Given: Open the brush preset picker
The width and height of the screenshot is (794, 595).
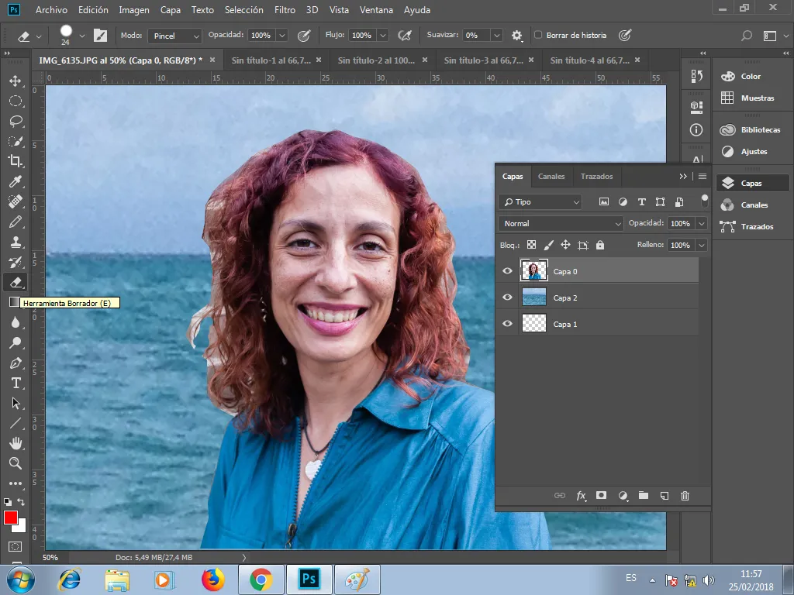Looking at the screenshot, I should (x=81, y=36).
